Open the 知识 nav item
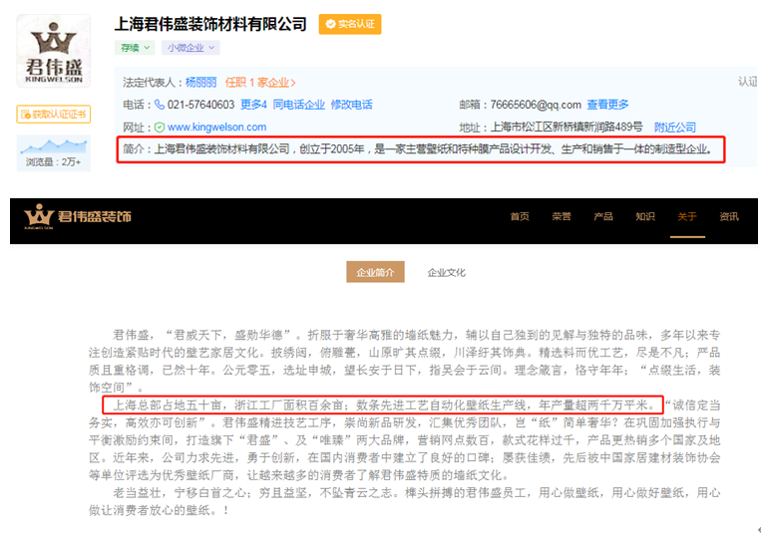Screen dimensions: 761x537 [x=645, y=216]
